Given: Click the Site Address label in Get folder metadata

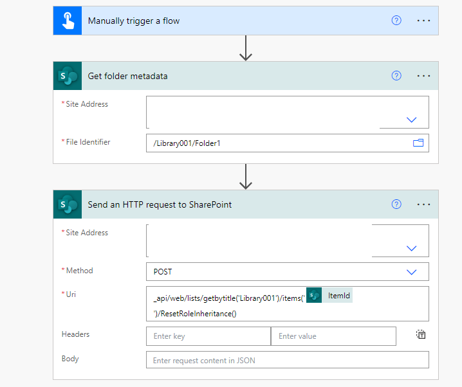Looking at the screenshot, I should [x=87, y=104].
